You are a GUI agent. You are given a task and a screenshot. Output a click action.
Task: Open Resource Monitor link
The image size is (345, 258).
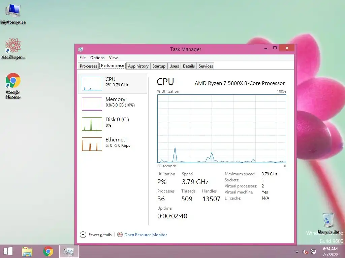[x=146, y=235]
